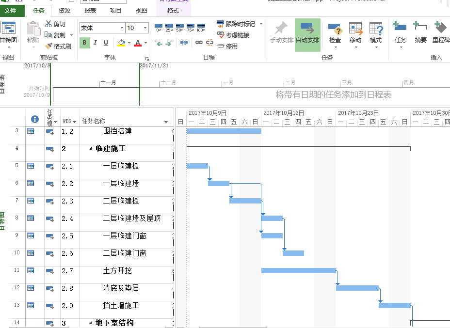Open 任务名称 column filter dropdown

[166, 122]
